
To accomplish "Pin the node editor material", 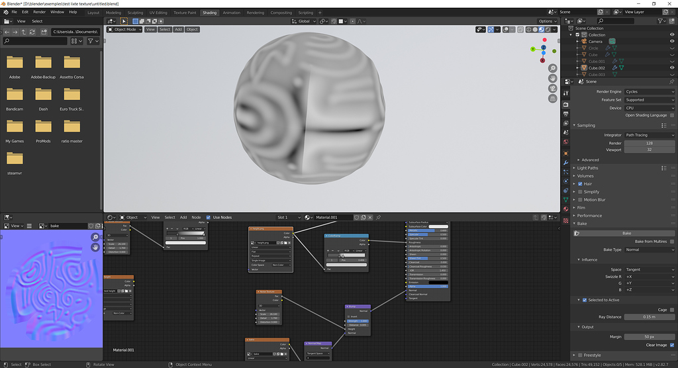I will 378,218.
